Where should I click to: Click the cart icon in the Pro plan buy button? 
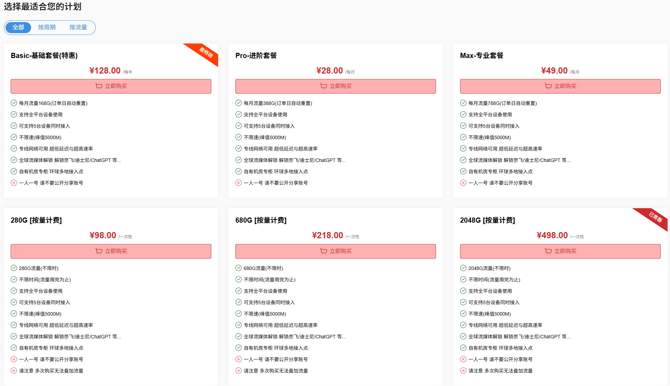(x=324, y=86)
